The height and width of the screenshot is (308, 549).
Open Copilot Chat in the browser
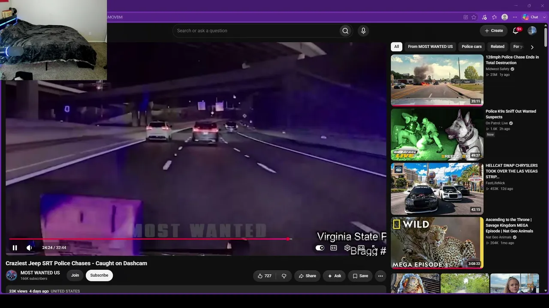click(x=530, y=17)
